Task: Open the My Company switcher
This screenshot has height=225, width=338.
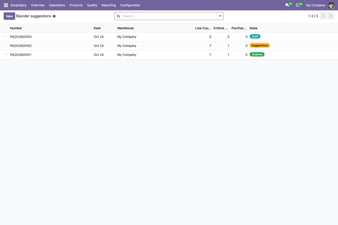Action: click(x=315, y=5)
